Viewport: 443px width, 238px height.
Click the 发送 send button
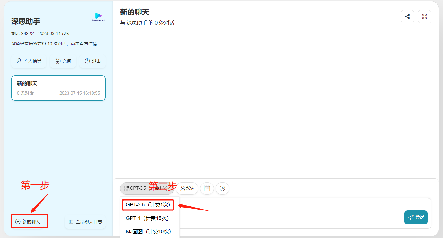416,217
